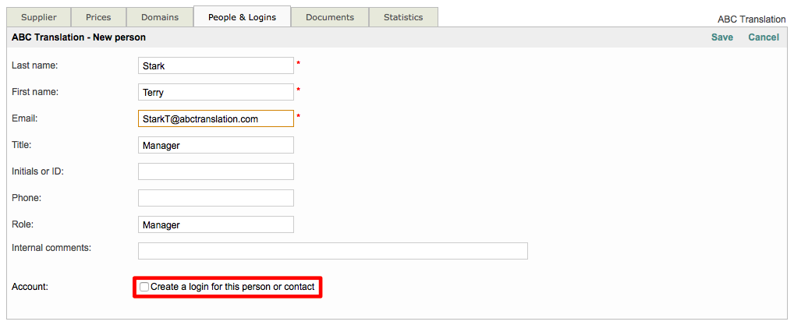
Task: Focus the First name field containing Terry
Action: pyautogui.click(x=215, y=93)
